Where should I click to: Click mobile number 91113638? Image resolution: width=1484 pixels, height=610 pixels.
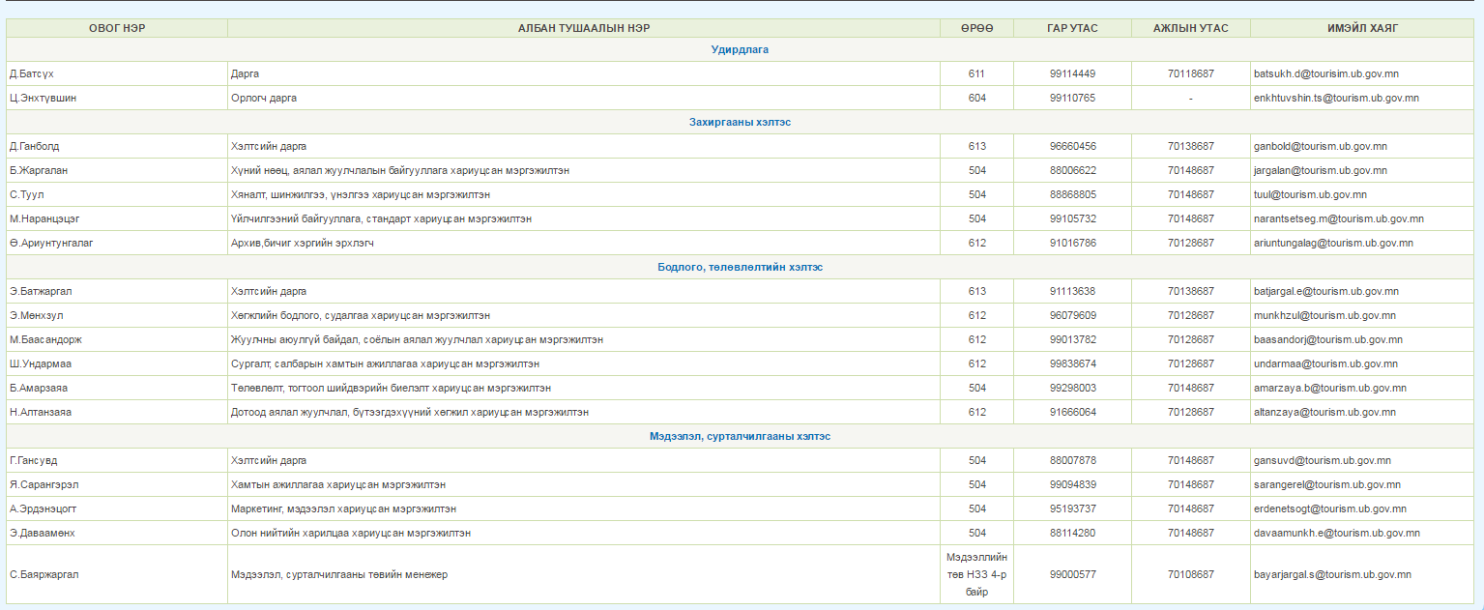coord(1072,291)
